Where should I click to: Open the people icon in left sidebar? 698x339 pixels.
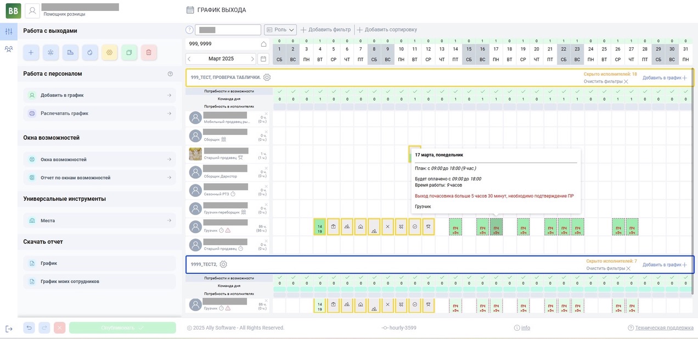(x=9, y=49)
